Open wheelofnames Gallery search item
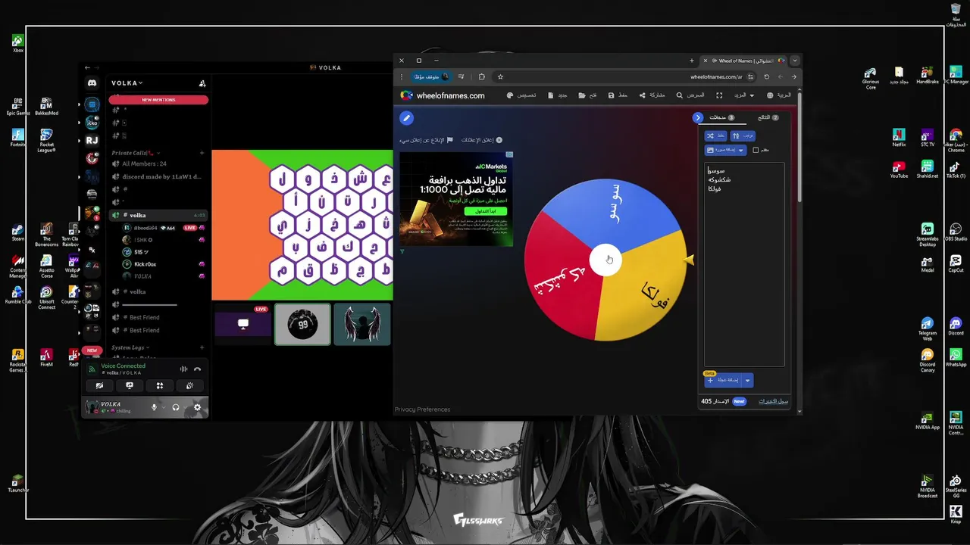This screenshot has height=545, width=970. click(690, 95)
